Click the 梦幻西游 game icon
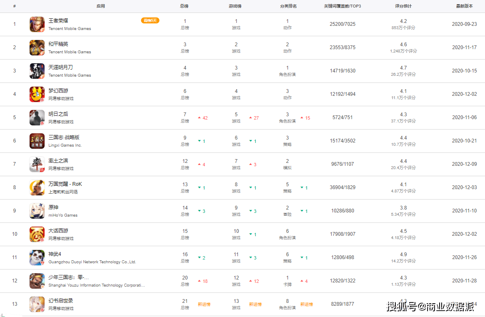 [37, 94]
